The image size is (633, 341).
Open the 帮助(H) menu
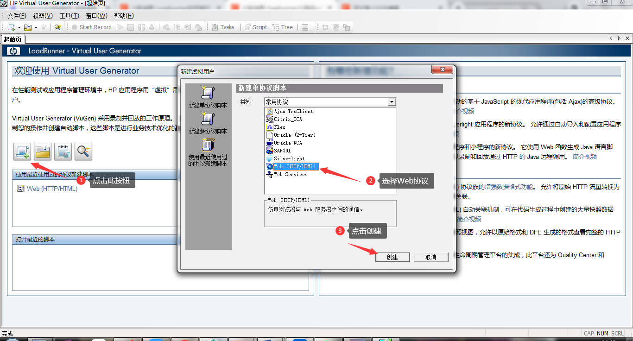[124, 16]
